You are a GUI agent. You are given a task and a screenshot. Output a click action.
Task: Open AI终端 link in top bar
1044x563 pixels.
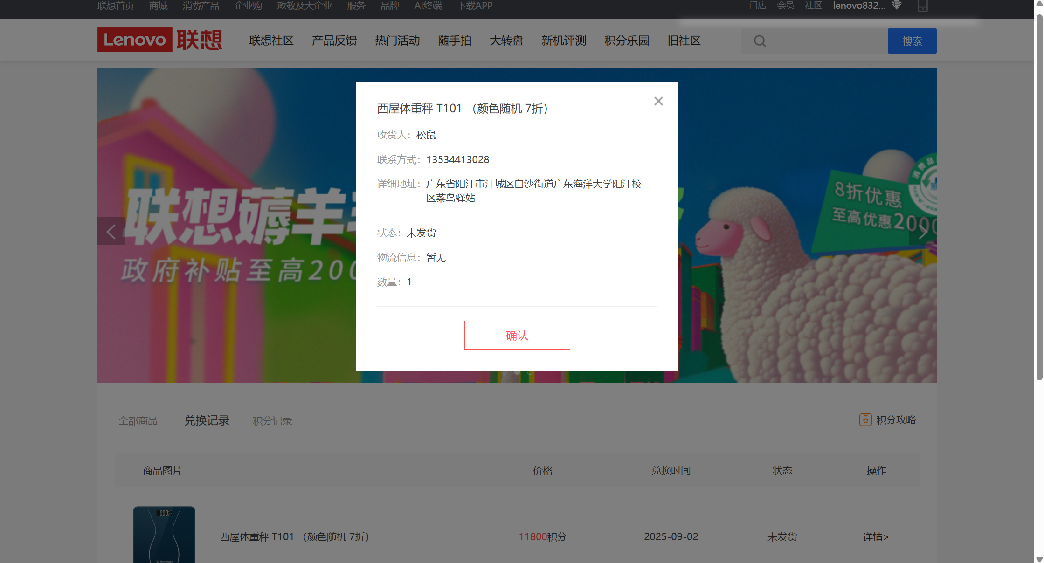[428, 6]
